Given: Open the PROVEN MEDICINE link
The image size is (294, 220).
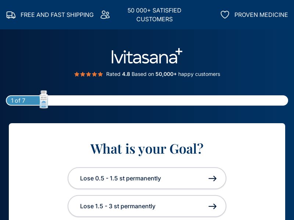Looking at the screenshot, I should tap(261, 15).
